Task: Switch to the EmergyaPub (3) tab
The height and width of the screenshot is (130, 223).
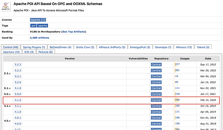Action: click(140, 47)
